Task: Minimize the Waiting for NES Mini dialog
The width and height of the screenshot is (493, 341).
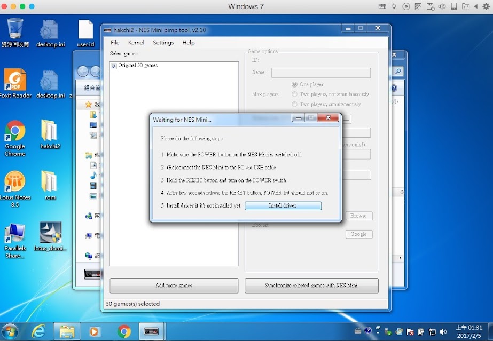Action: coord(299,118)
